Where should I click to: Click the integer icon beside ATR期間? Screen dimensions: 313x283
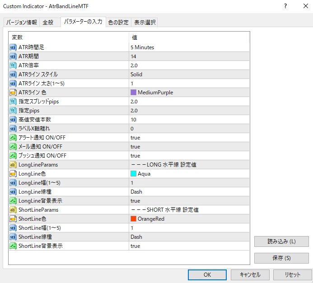click(x=13, y=56)
